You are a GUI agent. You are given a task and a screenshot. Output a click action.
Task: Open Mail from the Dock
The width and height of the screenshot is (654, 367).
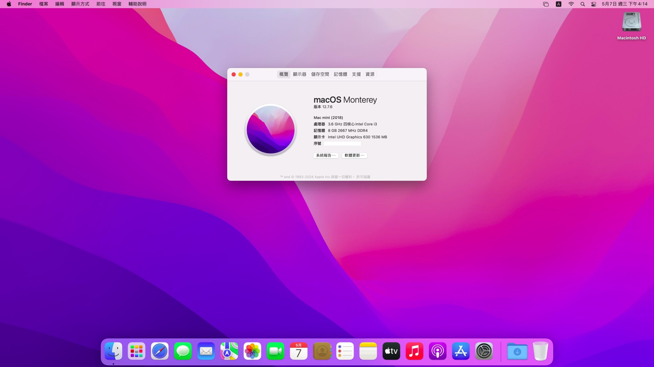pos(206,351)
